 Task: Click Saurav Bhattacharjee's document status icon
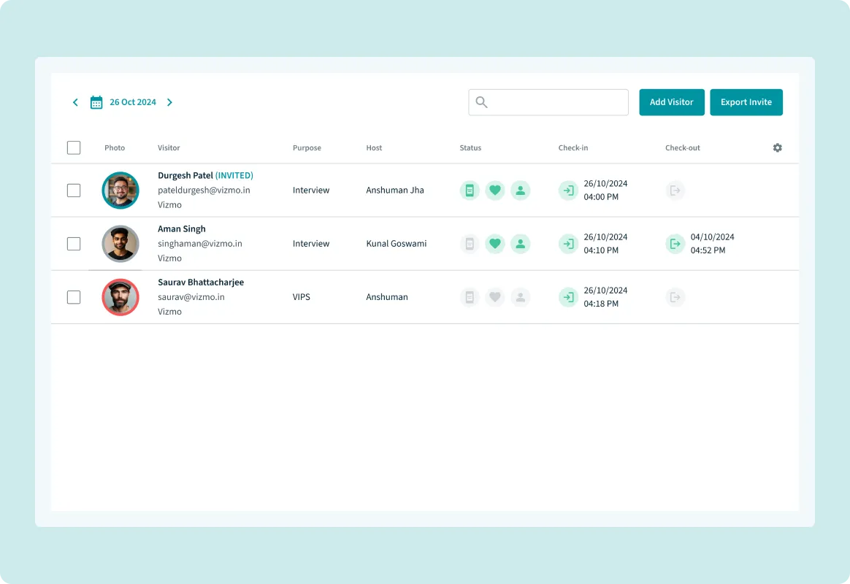pyautogui.click(x=470, y=297)
